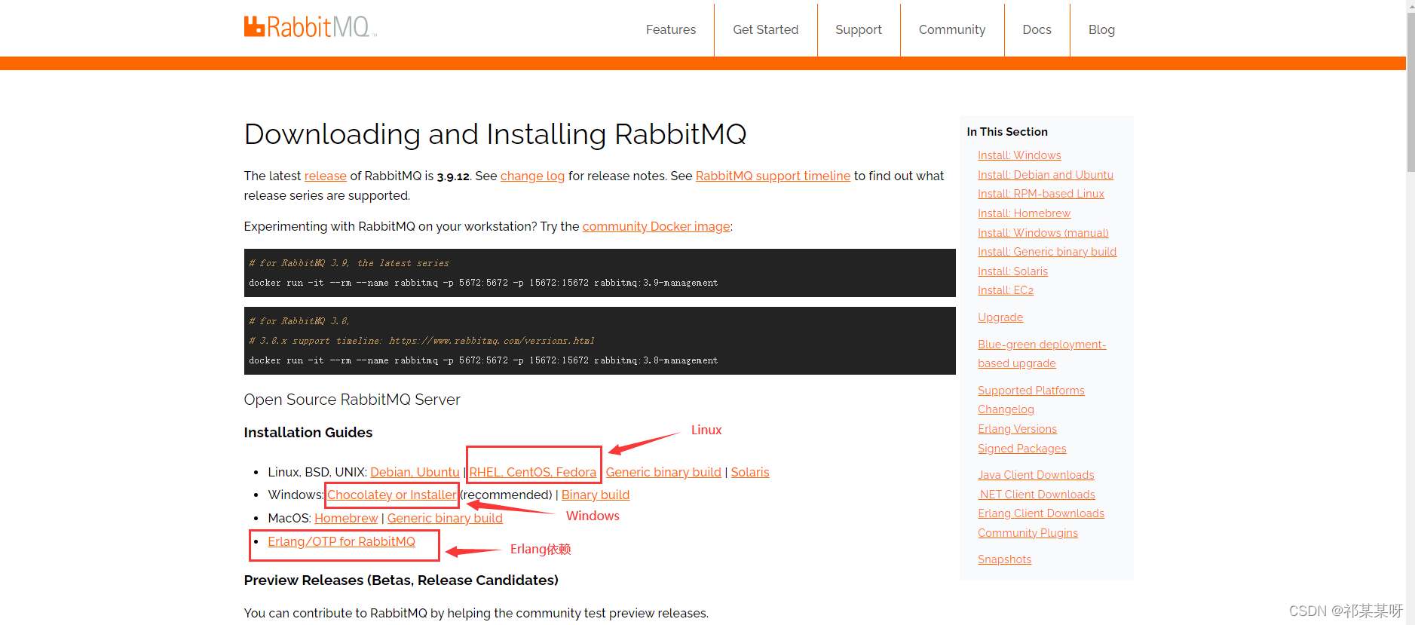Open the MacOS Homebrew link
The image size is (1415, 625).
click(346, 518)
